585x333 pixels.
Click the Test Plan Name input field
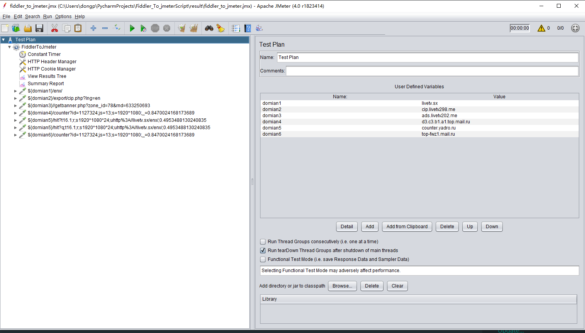tap(428, 57)
